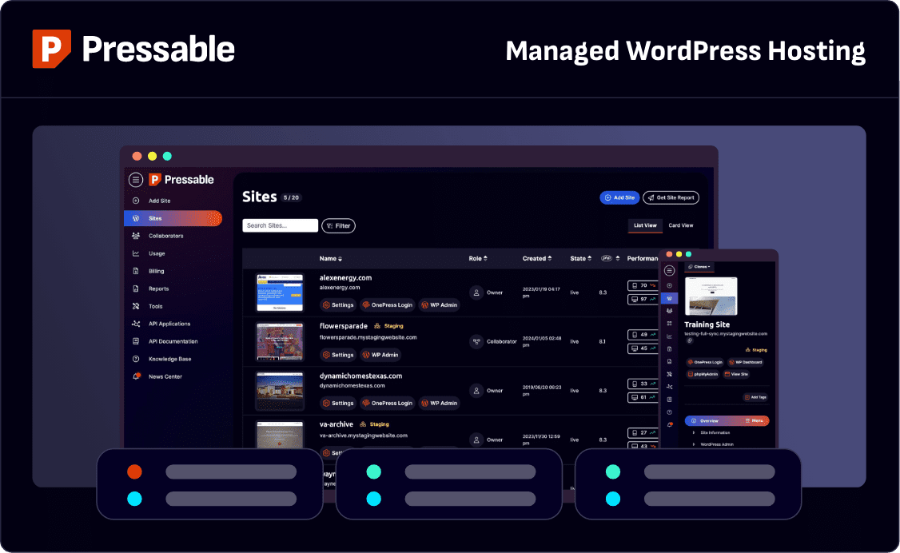Open the Filter dropdown
900x553 pixels.
[338, 225]
